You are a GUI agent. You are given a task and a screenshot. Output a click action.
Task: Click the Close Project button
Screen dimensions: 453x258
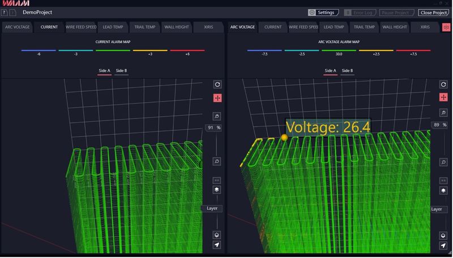coord(433,12)
